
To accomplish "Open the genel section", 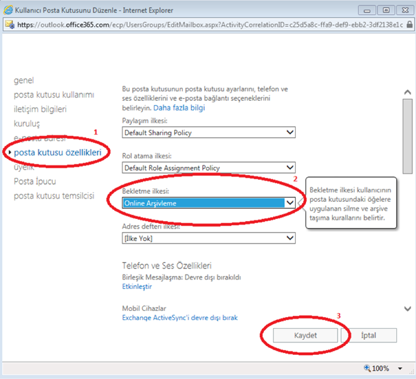I will pyautogui.click(x=24, y=80).
